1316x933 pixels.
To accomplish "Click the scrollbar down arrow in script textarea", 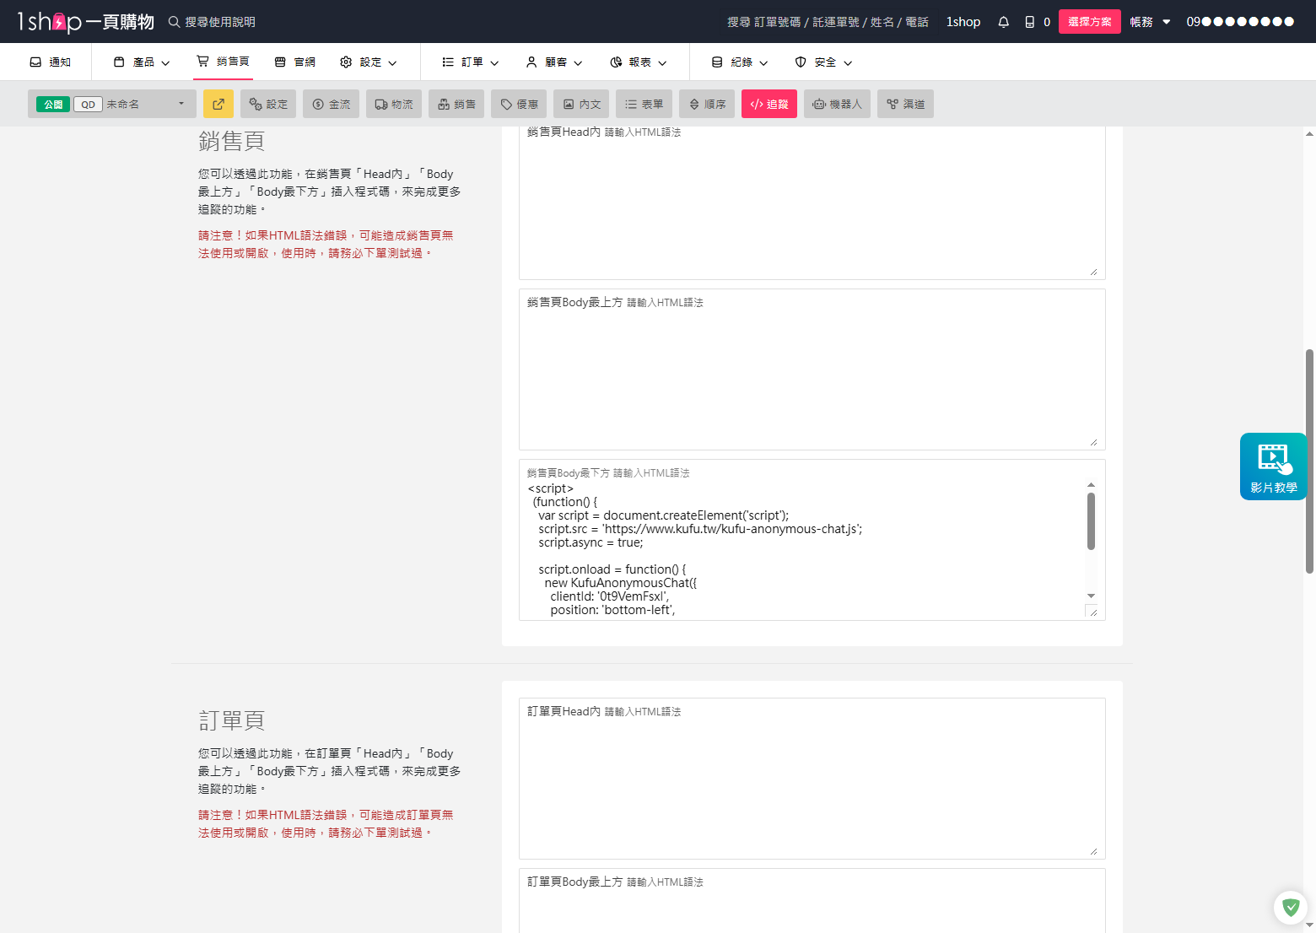I will (1091, 596).
